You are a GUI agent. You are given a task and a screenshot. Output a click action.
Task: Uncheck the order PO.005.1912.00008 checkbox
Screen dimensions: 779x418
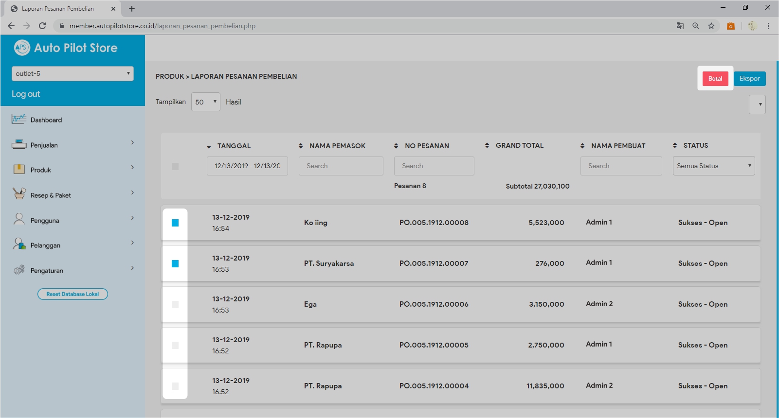tap(175, 223)
